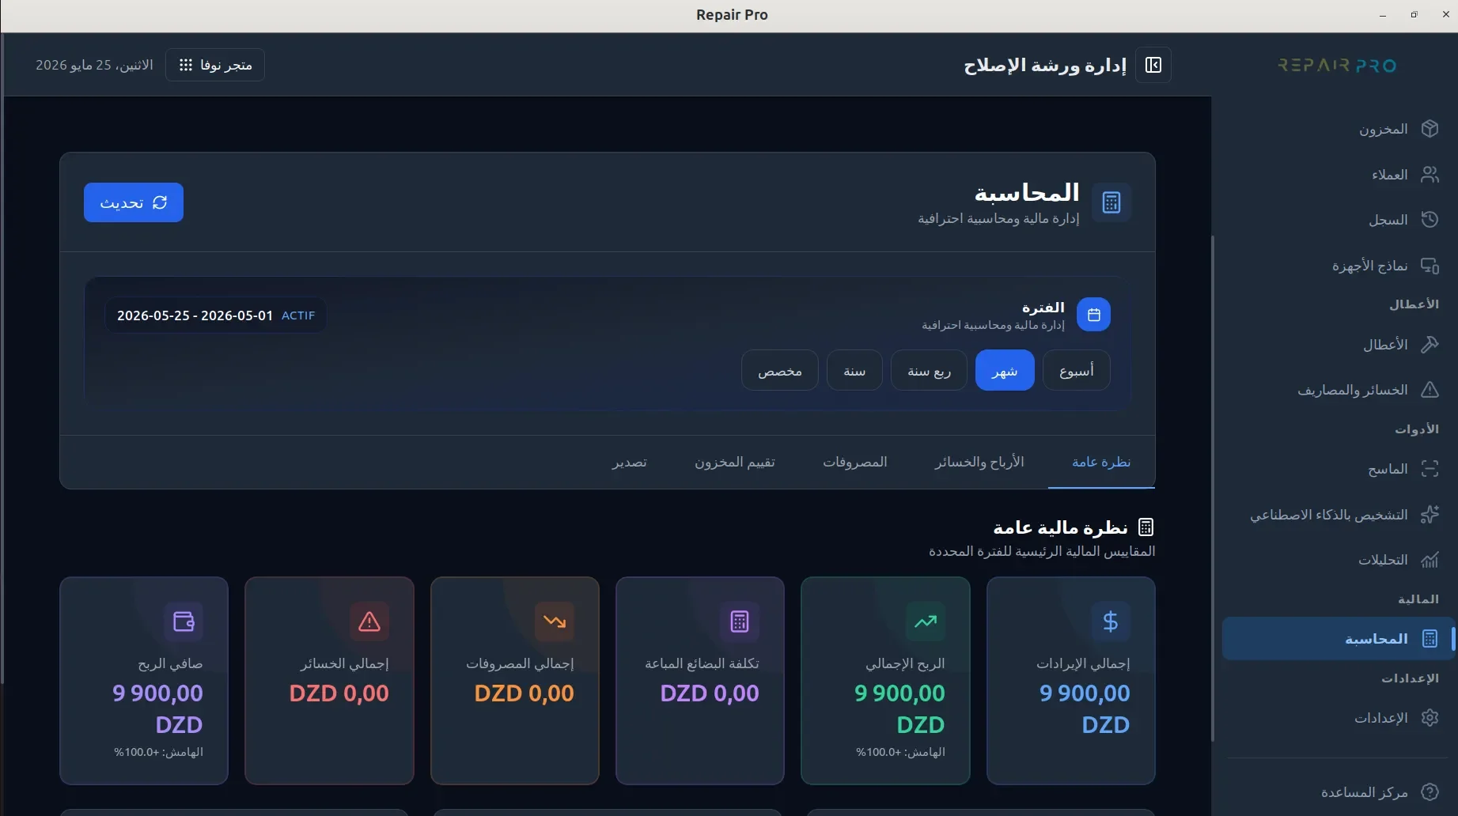Click calendar icon beside الفترة
The width and height of the screenshot is (1458, 816).
[1094, 315]
